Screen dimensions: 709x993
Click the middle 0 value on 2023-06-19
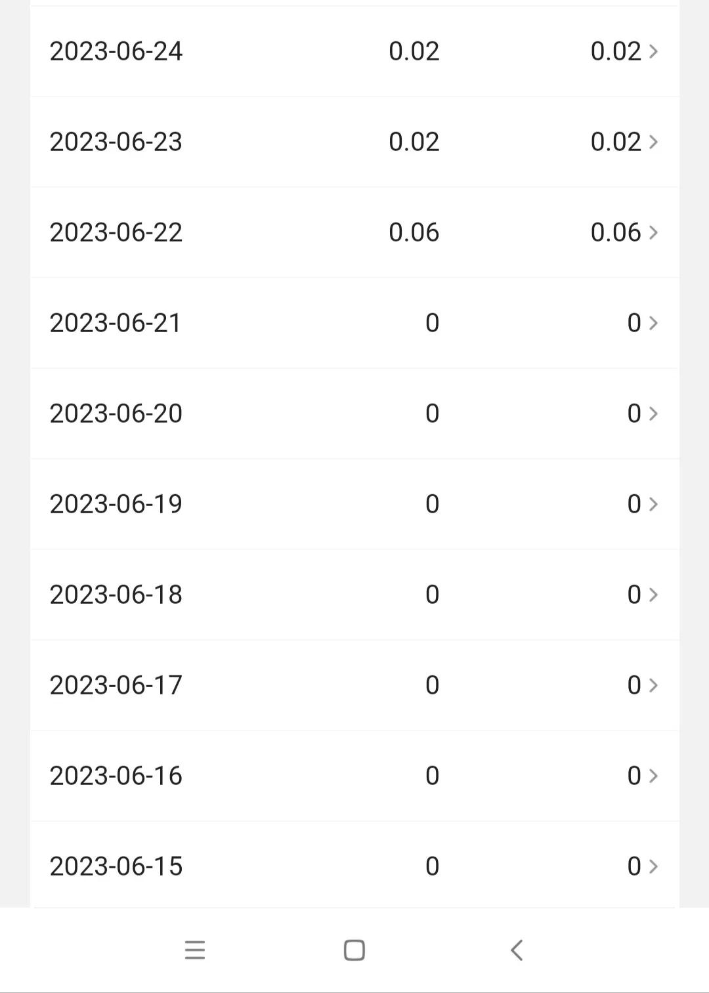pos(432,504)
